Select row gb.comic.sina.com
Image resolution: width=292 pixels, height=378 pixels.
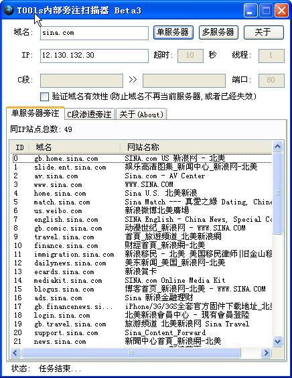coord(142,228)
